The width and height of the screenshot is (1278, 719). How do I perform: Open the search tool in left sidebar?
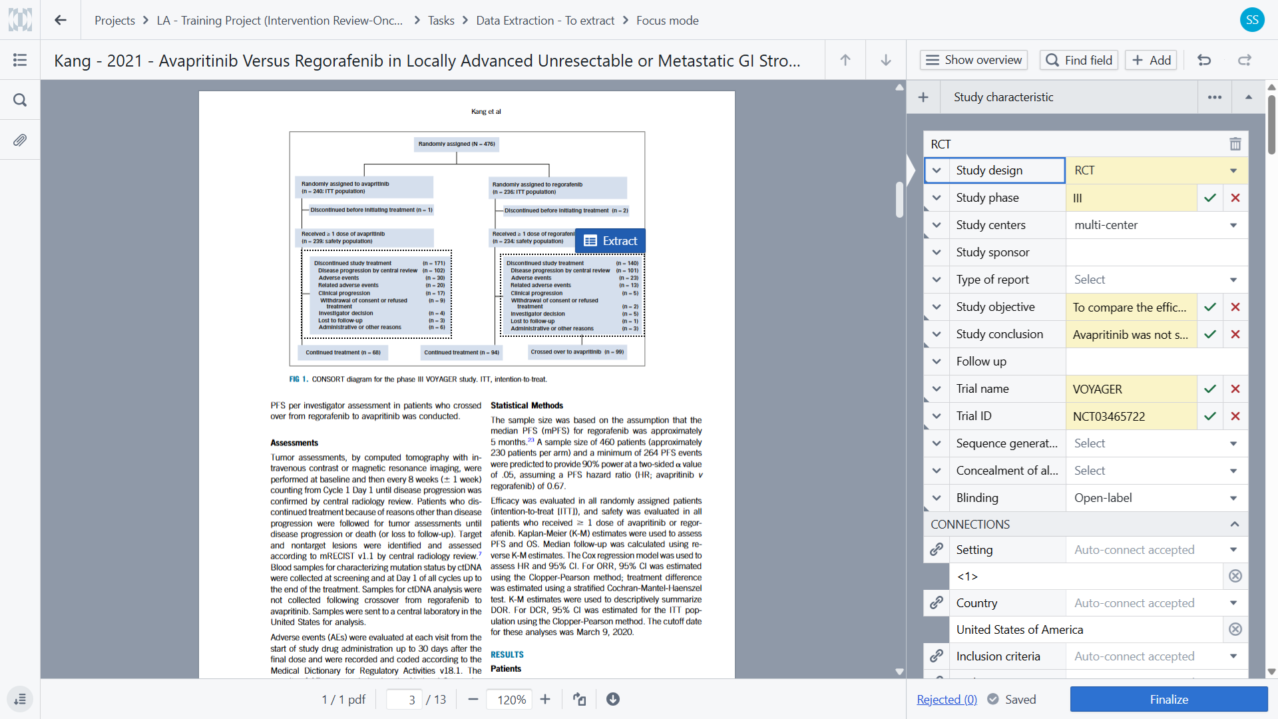(20, 100)
